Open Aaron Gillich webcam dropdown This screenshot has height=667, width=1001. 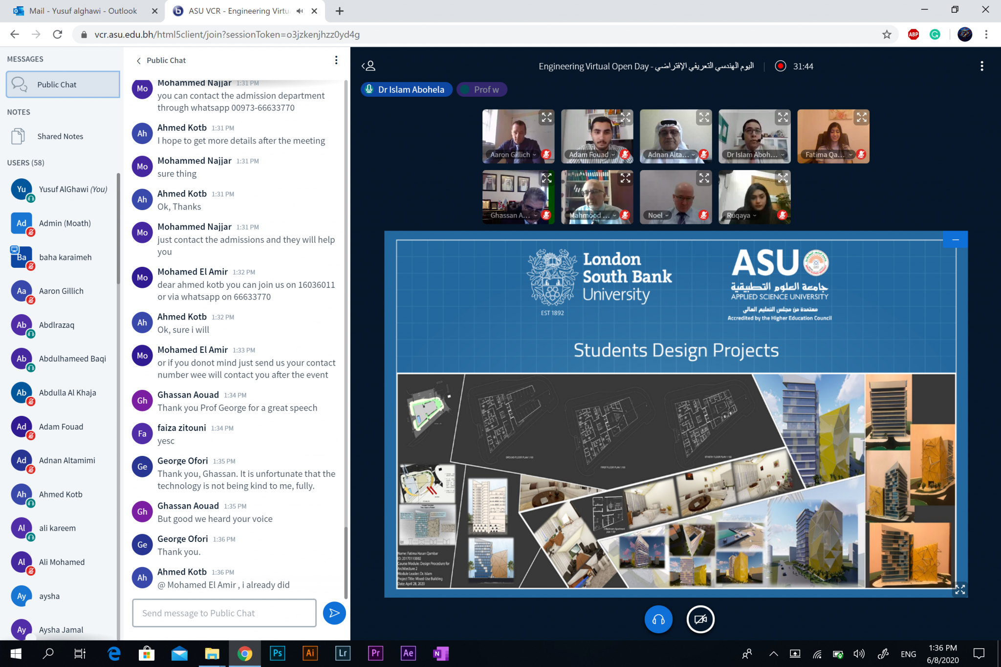[x=513, y=154]
